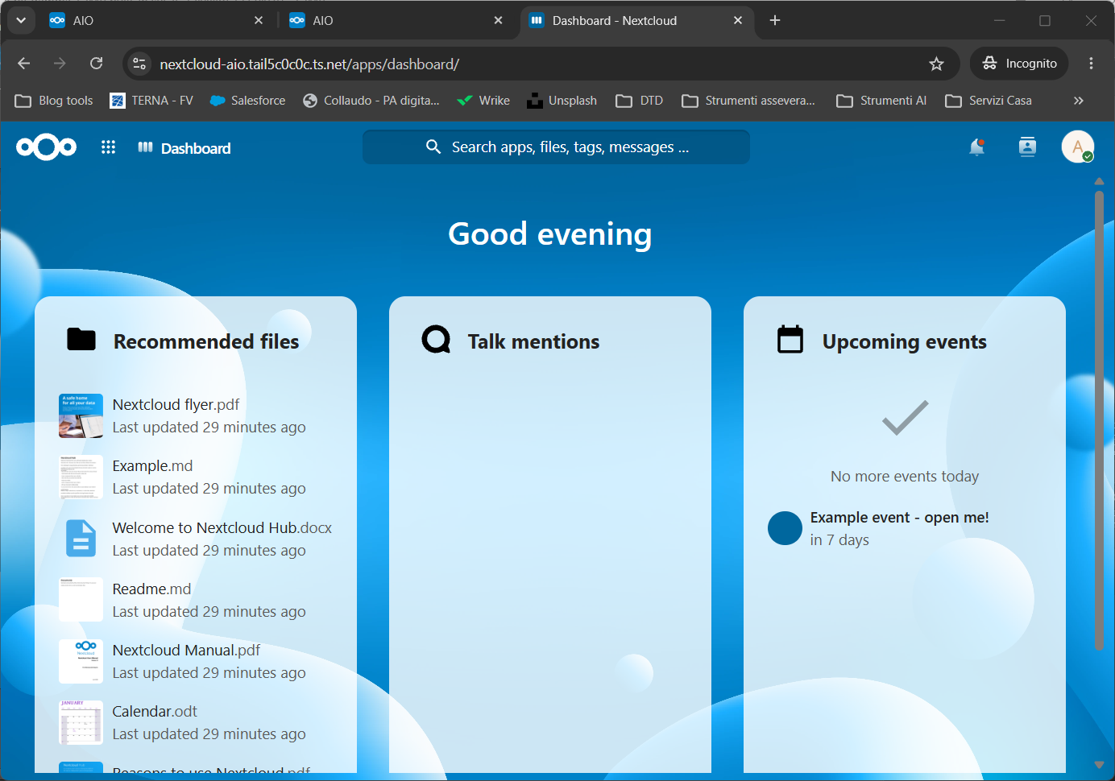Click the Talk mentions icon
The image size is (1115, 781).
click(x=436, y=340)
